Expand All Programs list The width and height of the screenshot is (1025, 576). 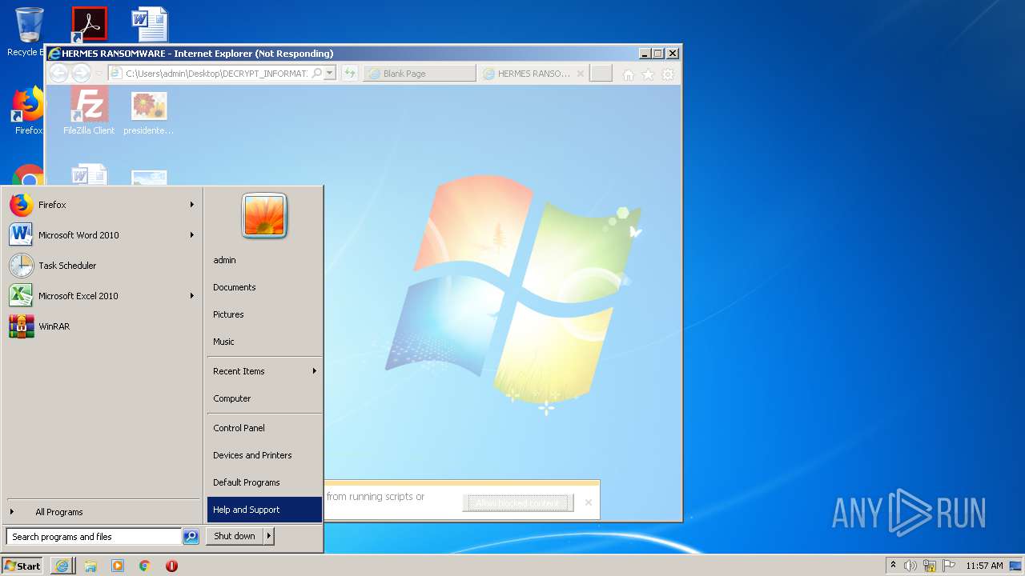[x=102, y=512]
